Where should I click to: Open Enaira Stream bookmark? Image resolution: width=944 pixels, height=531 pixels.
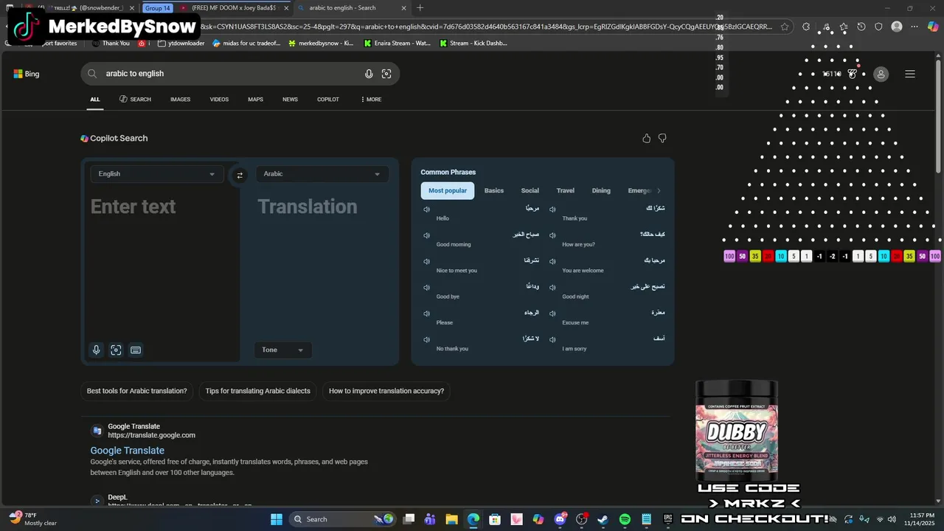[398, 44]
